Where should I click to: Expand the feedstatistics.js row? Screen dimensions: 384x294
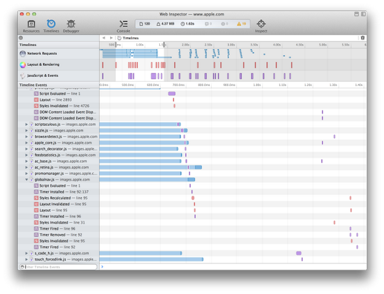pos(26,155)
